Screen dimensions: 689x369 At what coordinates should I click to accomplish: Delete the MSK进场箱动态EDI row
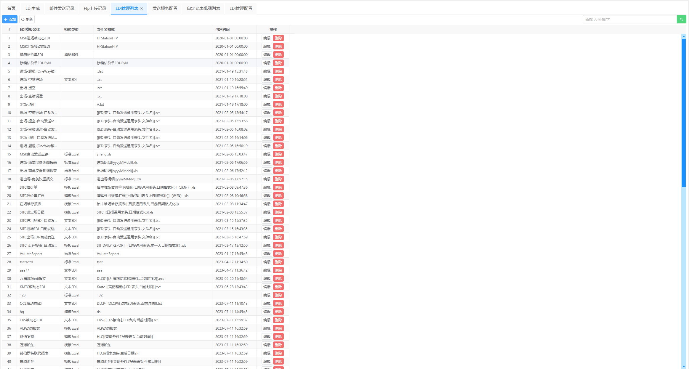pyautogui.click(x=278, y=38)
